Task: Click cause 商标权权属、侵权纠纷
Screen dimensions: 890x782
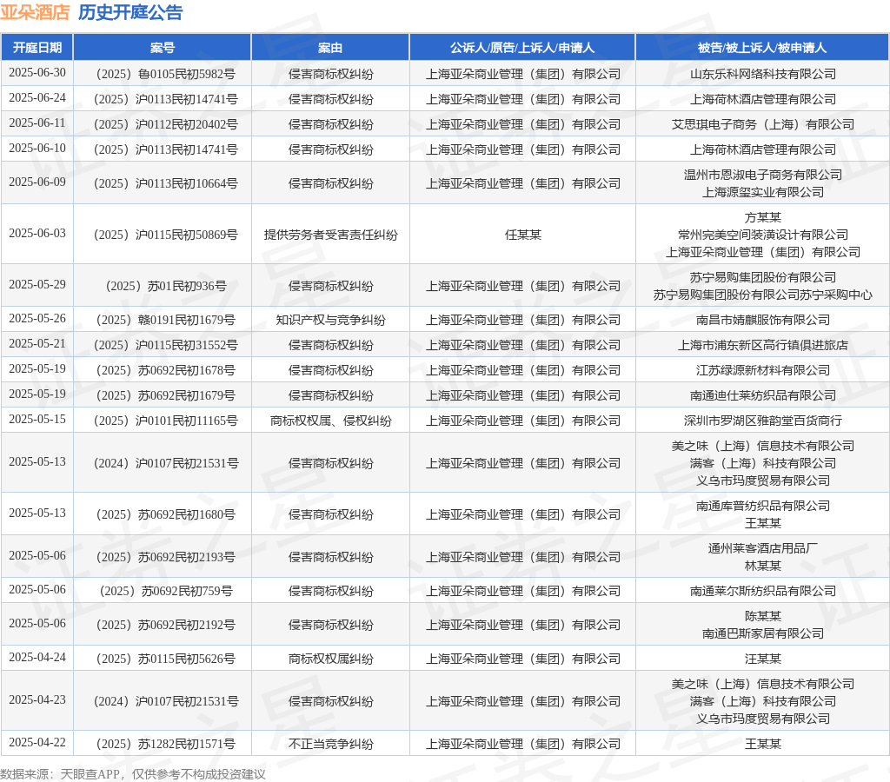Action: [x=331, y=421]
